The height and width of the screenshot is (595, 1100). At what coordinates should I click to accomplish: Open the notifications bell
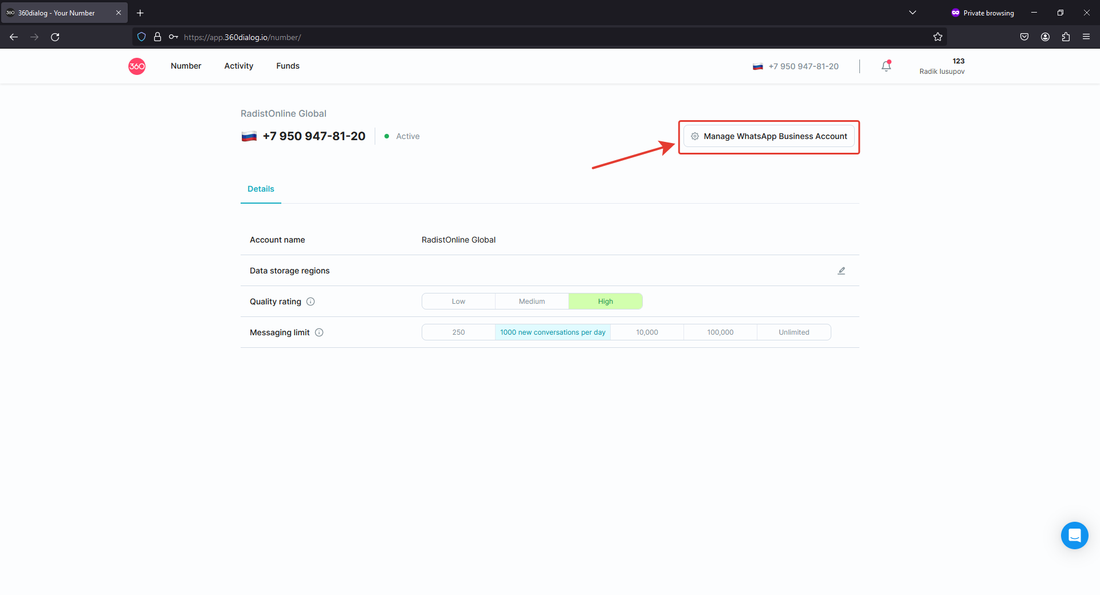click(886, 66)
